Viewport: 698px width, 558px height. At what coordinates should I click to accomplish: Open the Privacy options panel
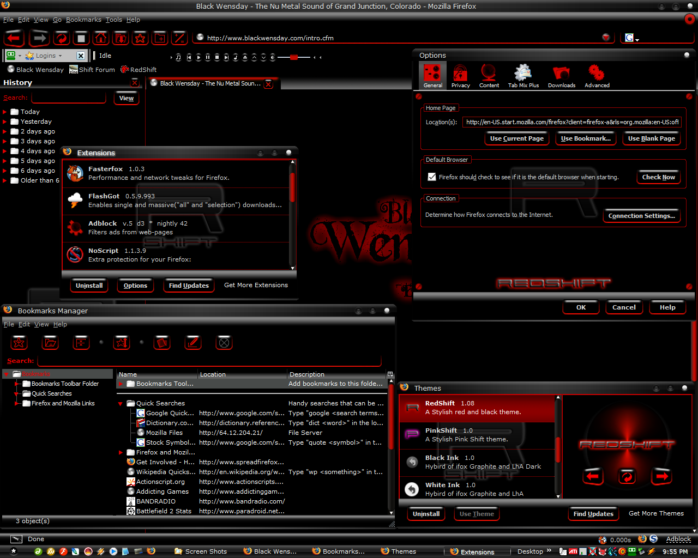pos(460,76)
